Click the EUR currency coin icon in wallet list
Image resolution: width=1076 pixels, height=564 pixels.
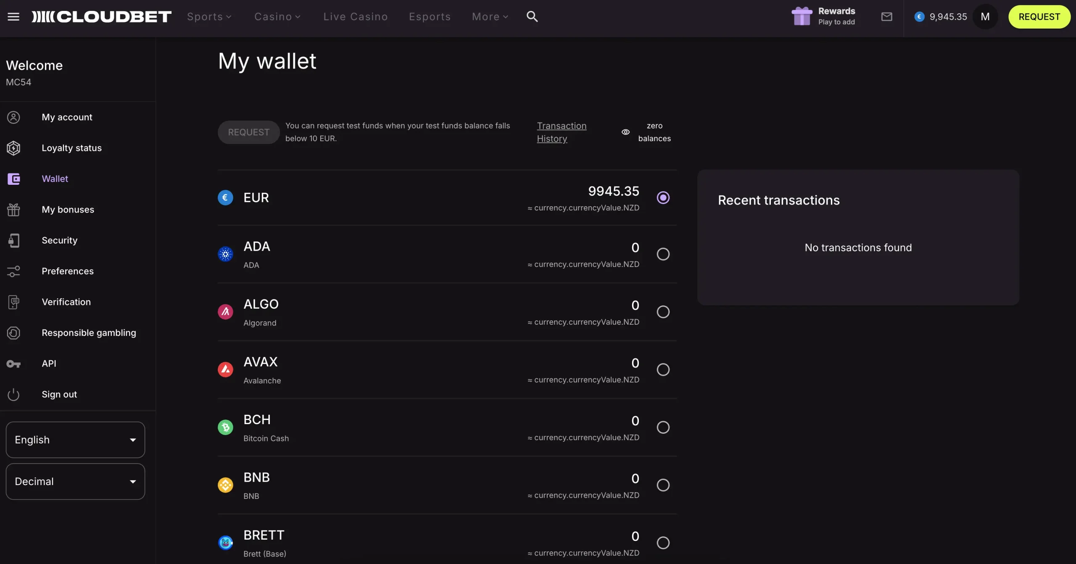225,197
